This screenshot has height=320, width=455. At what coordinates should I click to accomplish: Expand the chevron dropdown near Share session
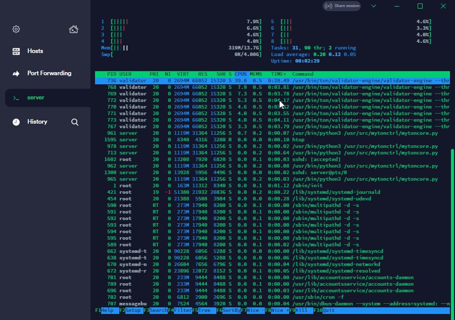(x=374, y=6)
